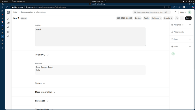The height and width of the screenshot is (110, 195).
Task: Open system tray battery and volume menu
Action: coord(188,1)
